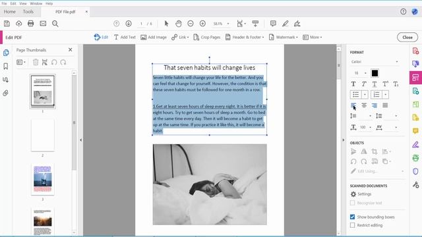This screenshot has width=422, height=237.
Task: Select the highlighter pen icon
Action: pos(286,24)
